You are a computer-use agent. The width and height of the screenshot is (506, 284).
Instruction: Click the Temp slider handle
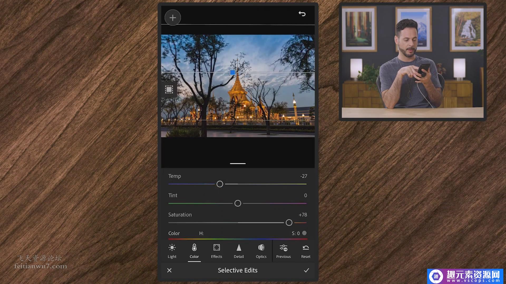click(x=220, y=184)
